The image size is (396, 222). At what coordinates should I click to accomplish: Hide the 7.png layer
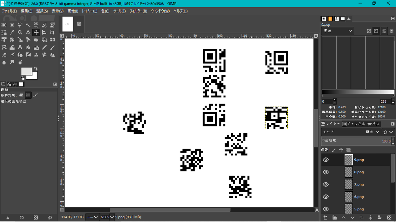coord(326,185)
